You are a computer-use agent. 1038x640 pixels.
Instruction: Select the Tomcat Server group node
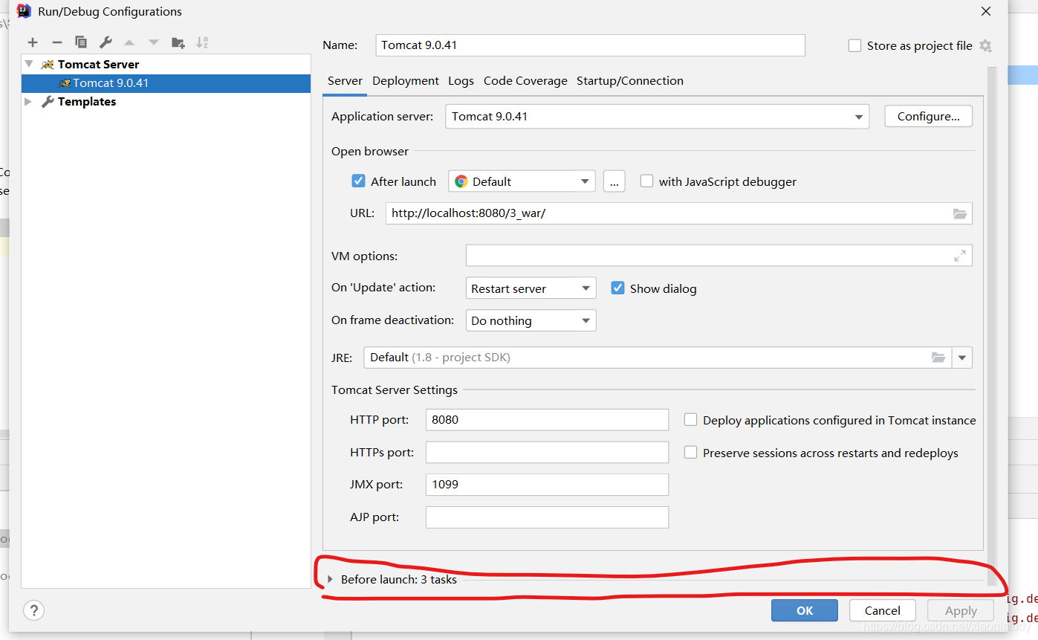(98, 65)
